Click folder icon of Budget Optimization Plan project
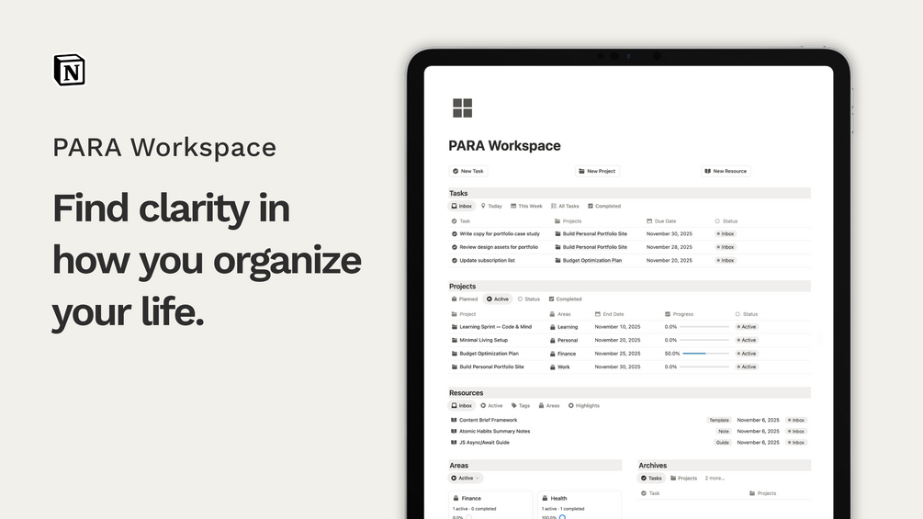 pos(455,354)
